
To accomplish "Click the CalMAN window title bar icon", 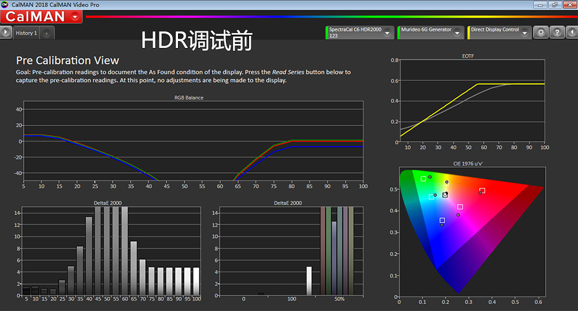I will click(x=5, y=5).
